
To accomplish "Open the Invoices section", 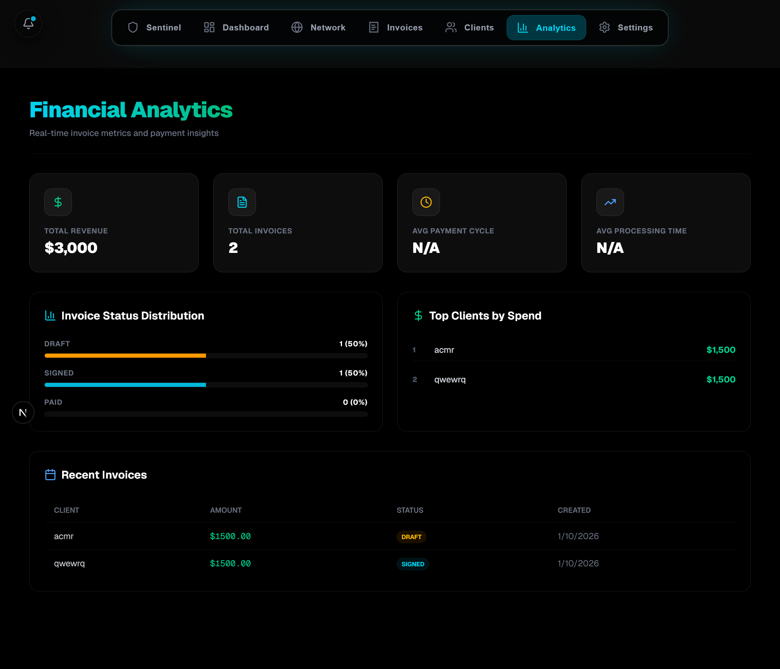I will pos(396,28).
